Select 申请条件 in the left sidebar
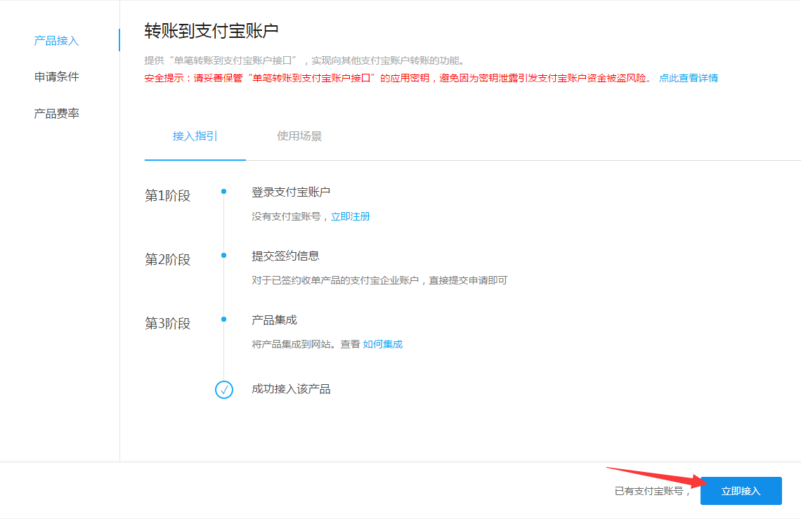 56,77
